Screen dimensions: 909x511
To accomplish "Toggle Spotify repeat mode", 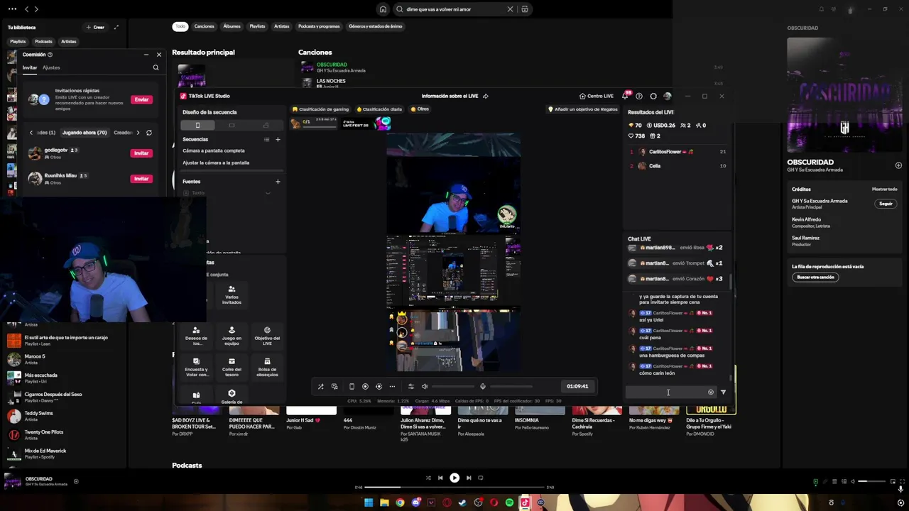I will 481,478.
